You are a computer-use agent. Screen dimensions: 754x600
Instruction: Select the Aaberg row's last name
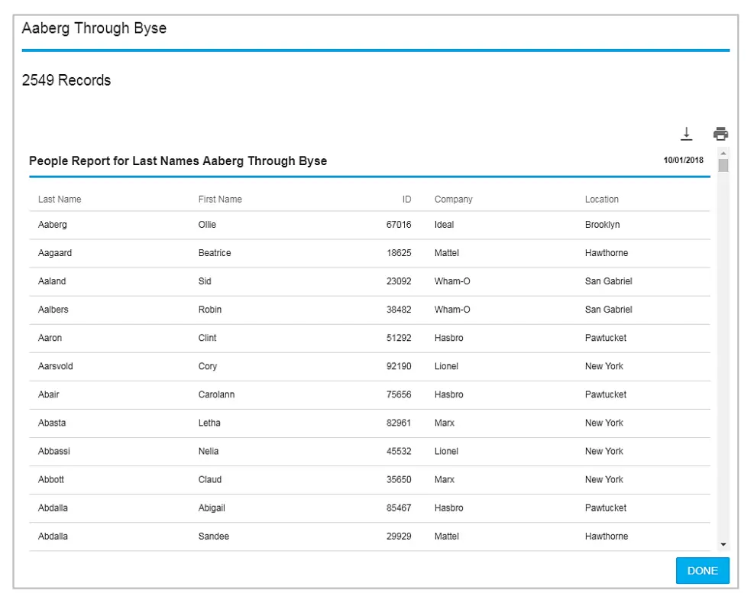pyautogui.click(x=53, y=225)
